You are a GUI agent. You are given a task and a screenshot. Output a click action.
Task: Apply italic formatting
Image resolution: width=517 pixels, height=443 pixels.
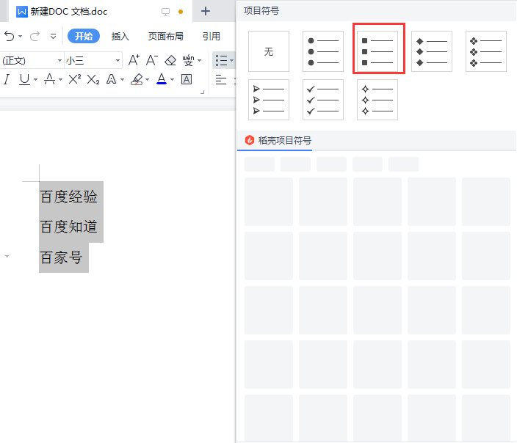coord(7,79)
